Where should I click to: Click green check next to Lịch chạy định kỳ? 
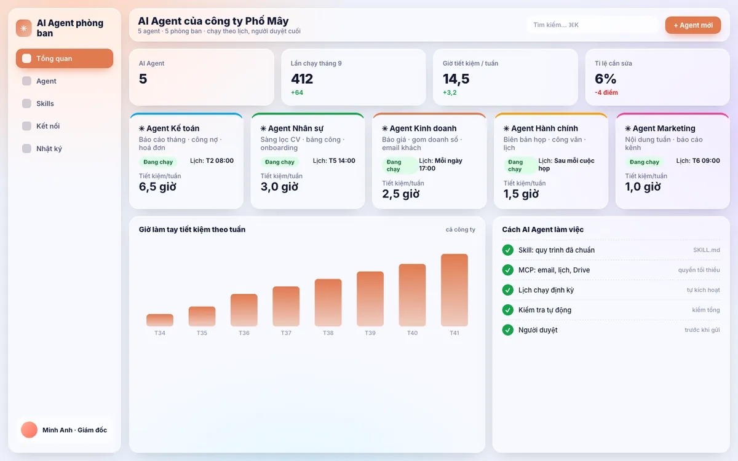tap(508, 290)
